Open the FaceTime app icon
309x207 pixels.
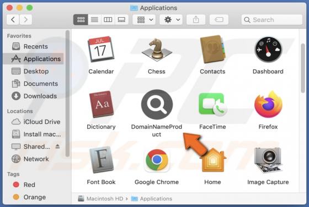coord(212,105)
